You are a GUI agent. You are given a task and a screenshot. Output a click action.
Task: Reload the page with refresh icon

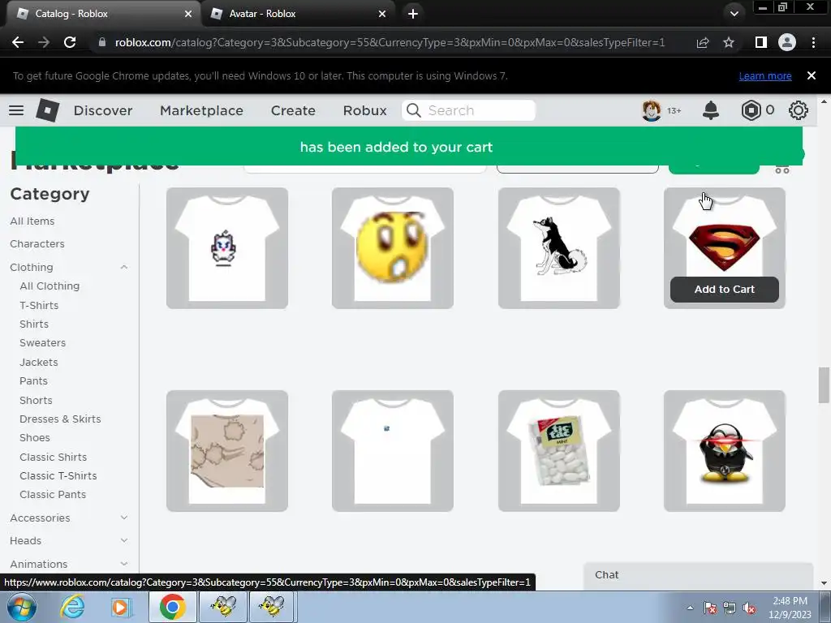[x=70, y=42]
